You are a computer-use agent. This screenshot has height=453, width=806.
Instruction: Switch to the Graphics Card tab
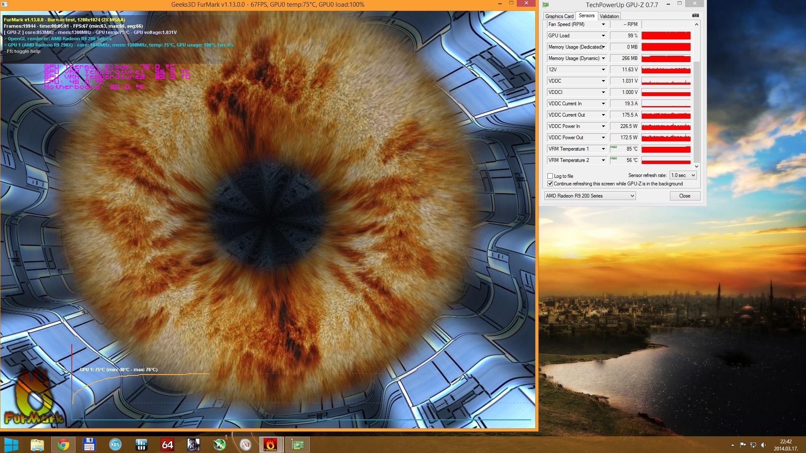(x=559, y=16)
